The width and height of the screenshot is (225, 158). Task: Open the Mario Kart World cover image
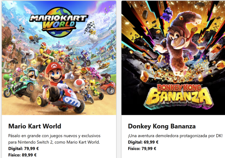(59, 58)
